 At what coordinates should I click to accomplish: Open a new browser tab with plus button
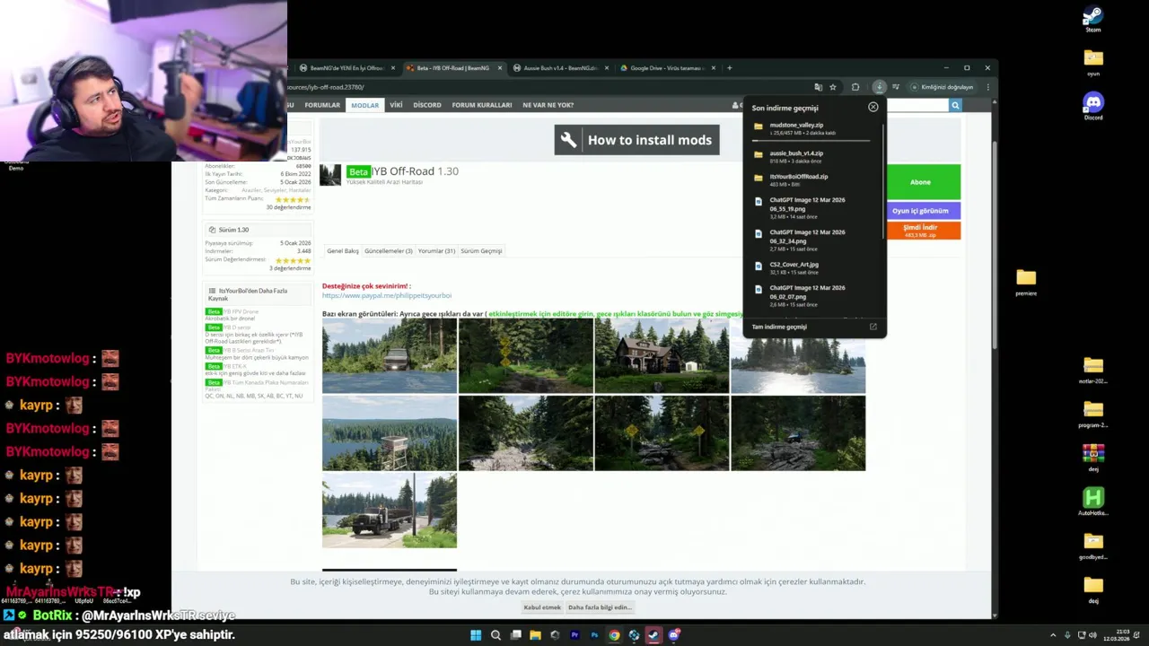(x=729, y=68)
